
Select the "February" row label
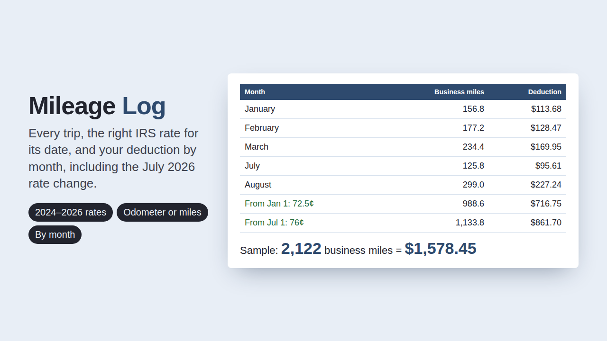click(x=262, y=128)
